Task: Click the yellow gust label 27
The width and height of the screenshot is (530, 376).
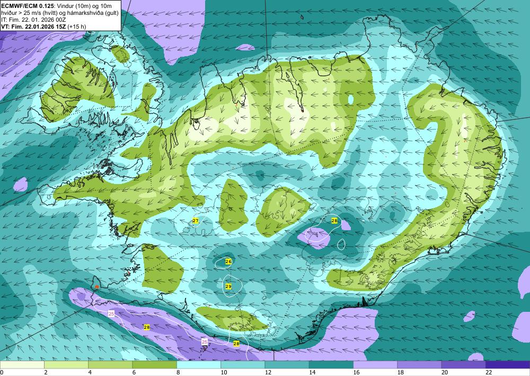Action: tap(196, 221)
